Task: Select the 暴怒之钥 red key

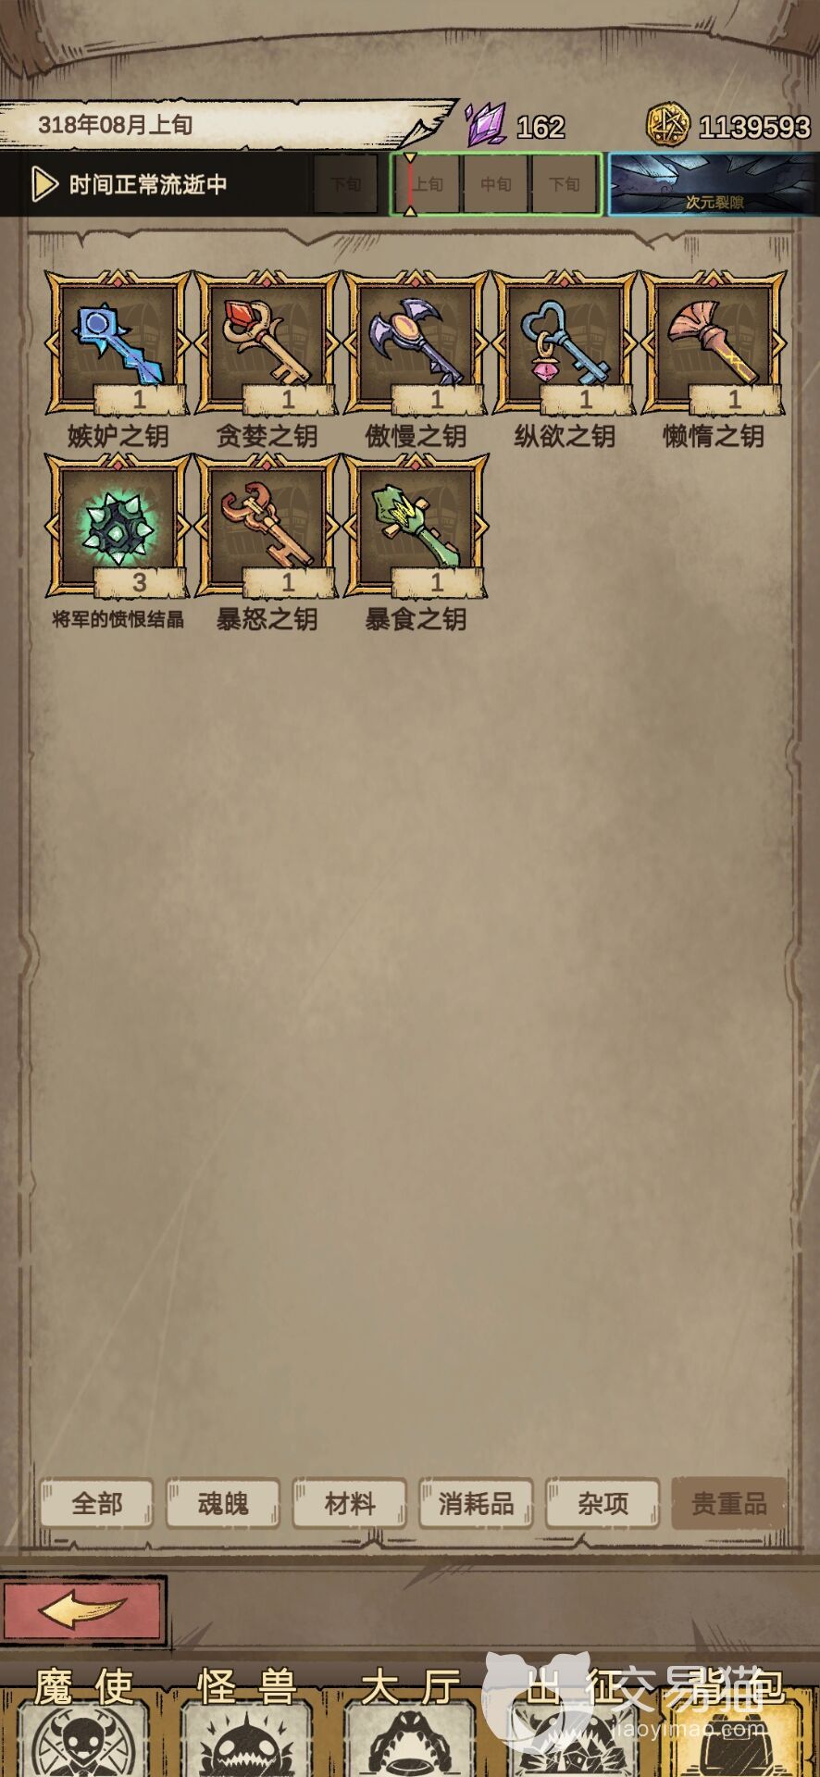Action: pyautogui.click(x=267, y=526)
